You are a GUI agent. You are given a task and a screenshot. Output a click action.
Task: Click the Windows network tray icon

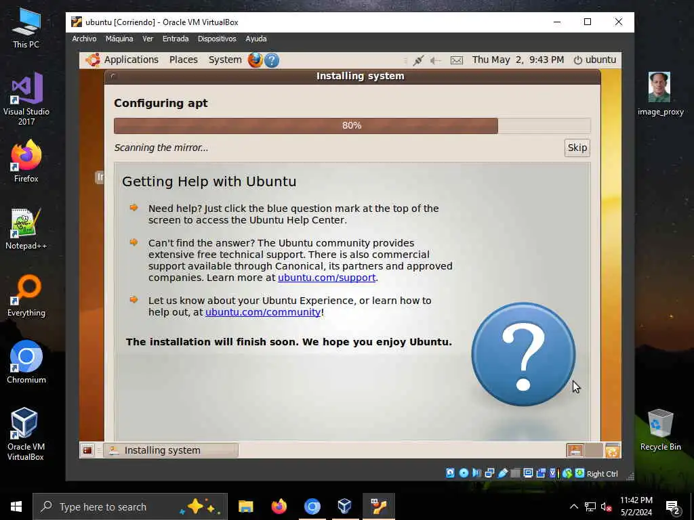[x=590, y=506]
